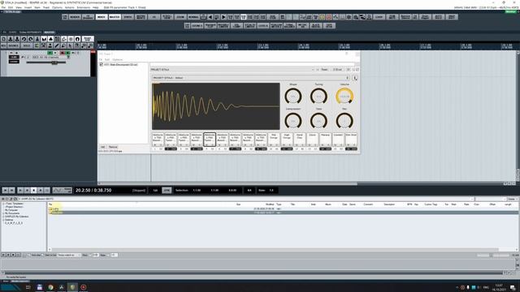Select Track Templates in media explorer tree
The height and width of the screenshot is (292, 520).
tap(15, 204)
